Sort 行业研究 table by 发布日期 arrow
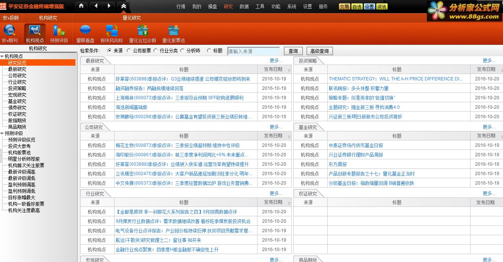Screen dimensions: 503x262 [289, 203]
